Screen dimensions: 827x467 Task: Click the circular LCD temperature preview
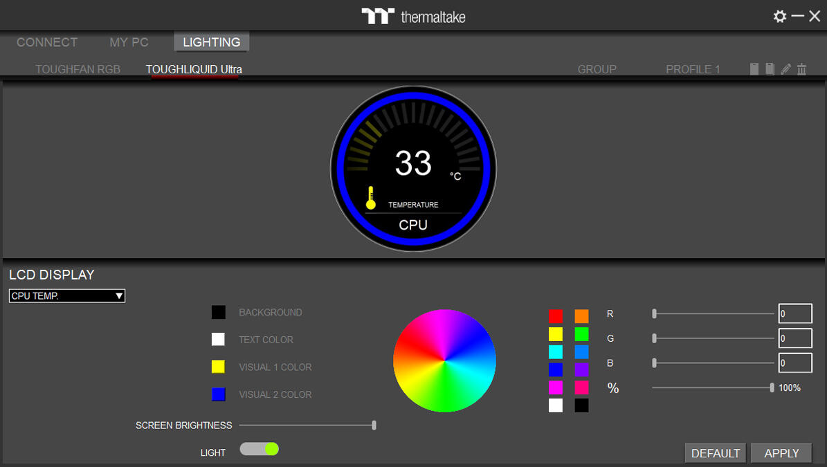414,169
